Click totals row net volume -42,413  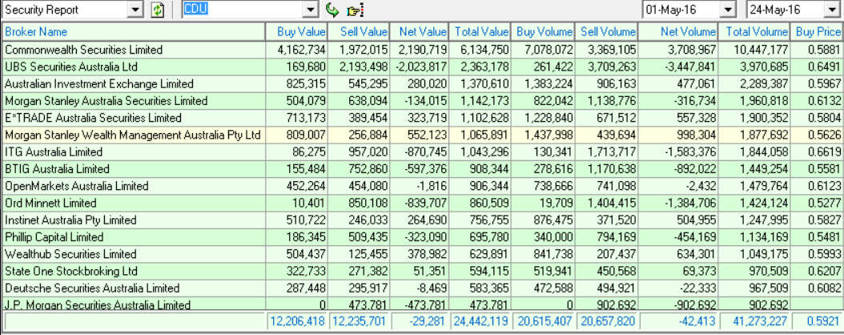pyautogui.click(x=697, y=321)
